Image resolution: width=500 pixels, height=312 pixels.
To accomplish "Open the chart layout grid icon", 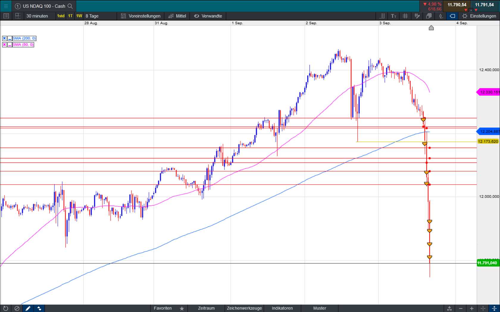I will coord(18,16).
